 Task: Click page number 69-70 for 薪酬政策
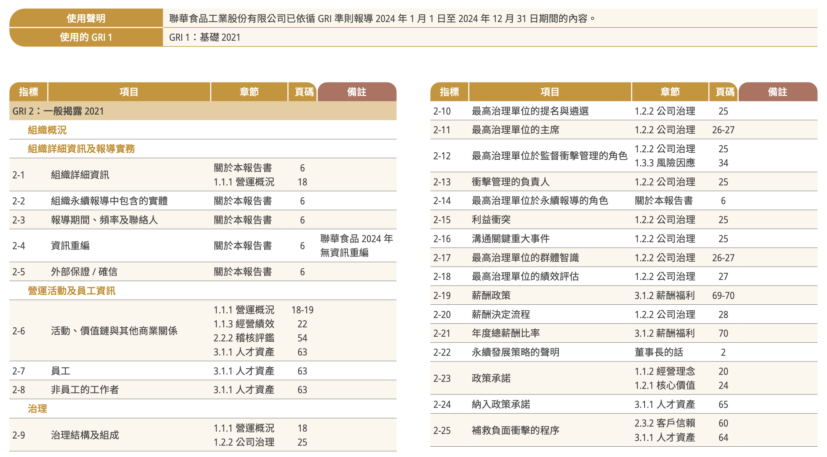(723, 296)
